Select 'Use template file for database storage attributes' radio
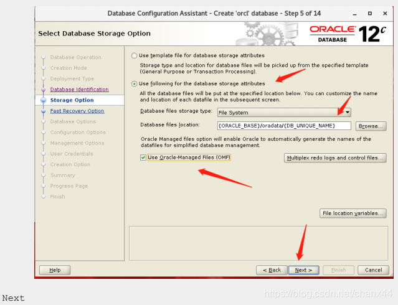The height and width of the screenshot is (305, 398). (135, 55)
